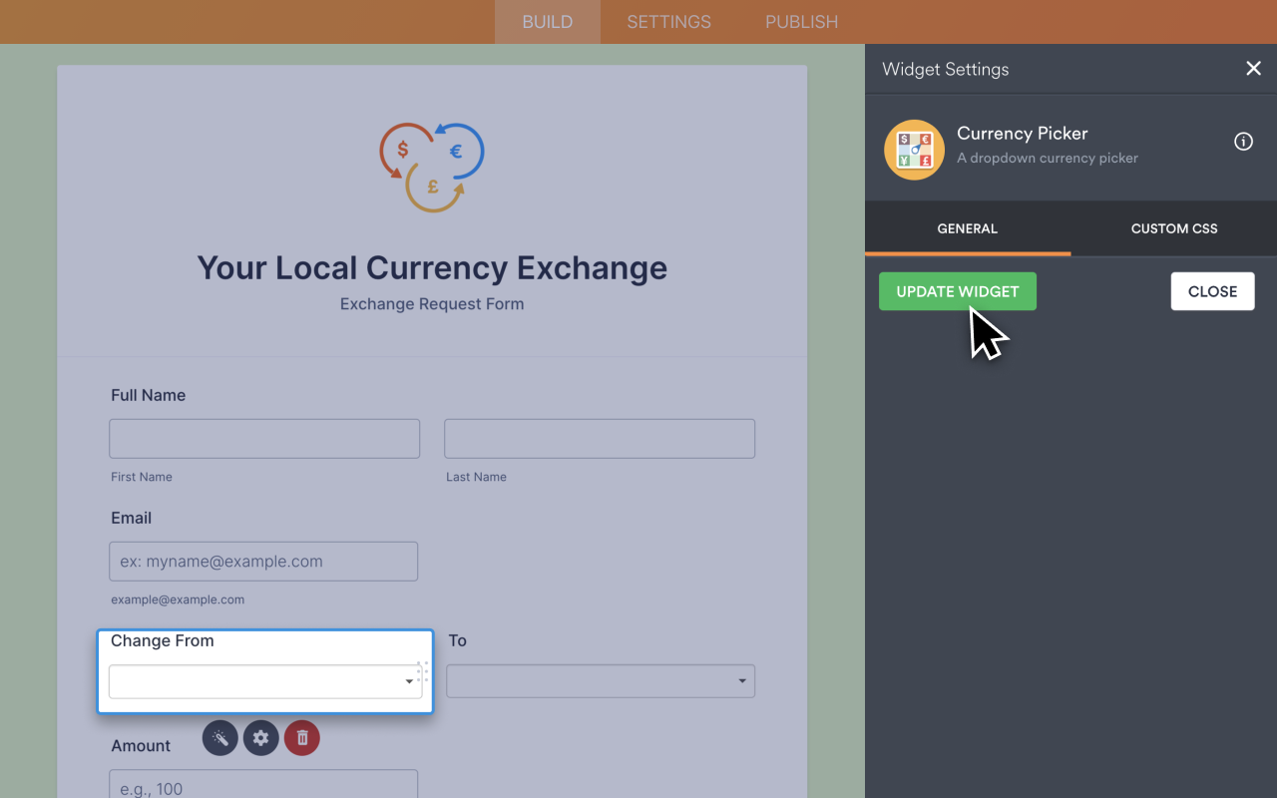The height and width of the screenshot is (798, 1277).
Task: Click the CLOSE button in Widget Settings
Action: pyautogui.click(x=1212, y=290)
